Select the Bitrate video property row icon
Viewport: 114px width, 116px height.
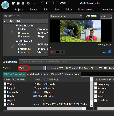tap(5, 96)
